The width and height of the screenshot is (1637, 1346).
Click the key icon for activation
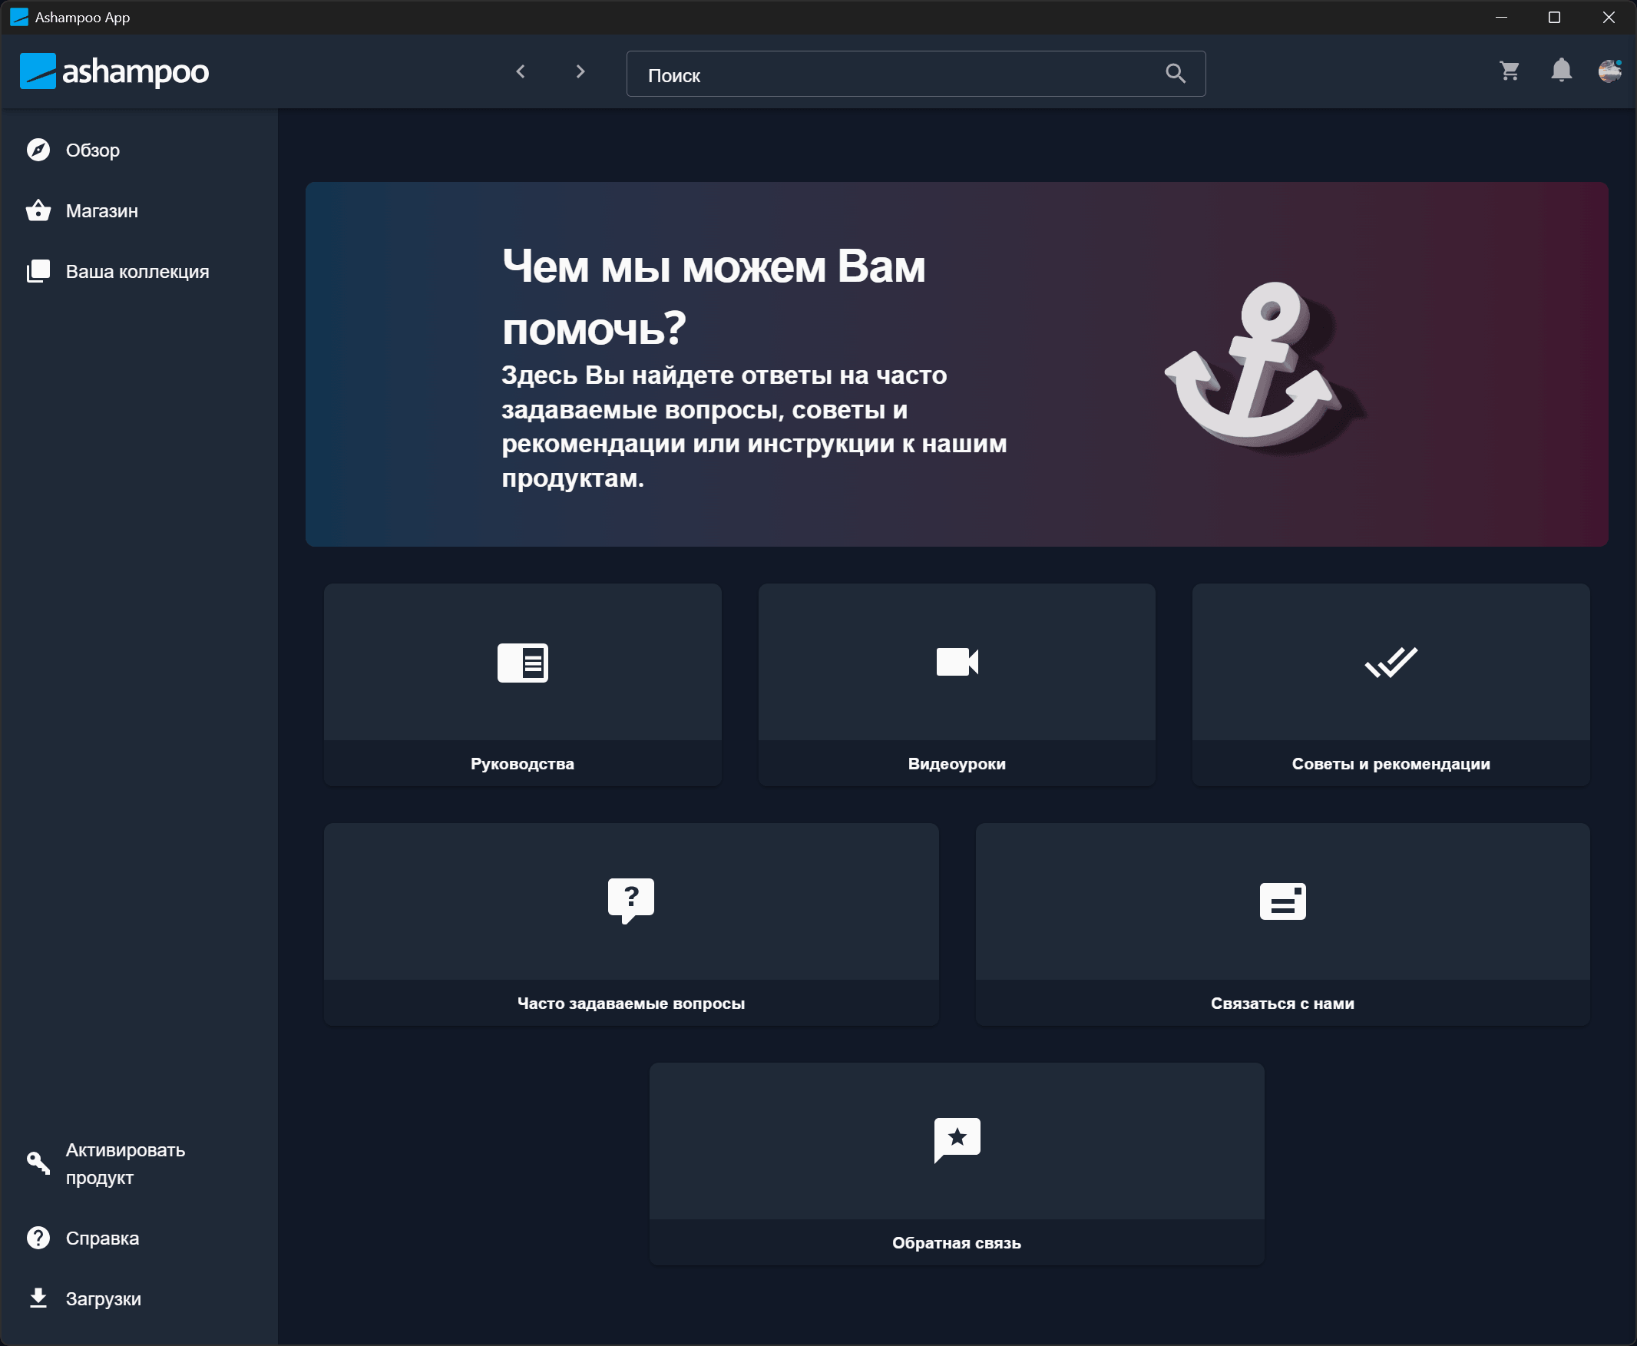[x=38, y=1163]
